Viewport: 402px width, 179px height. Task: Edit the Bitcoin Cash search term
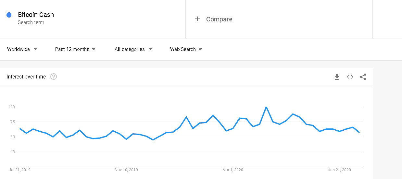pyautogui.click(x=36, y=15)
